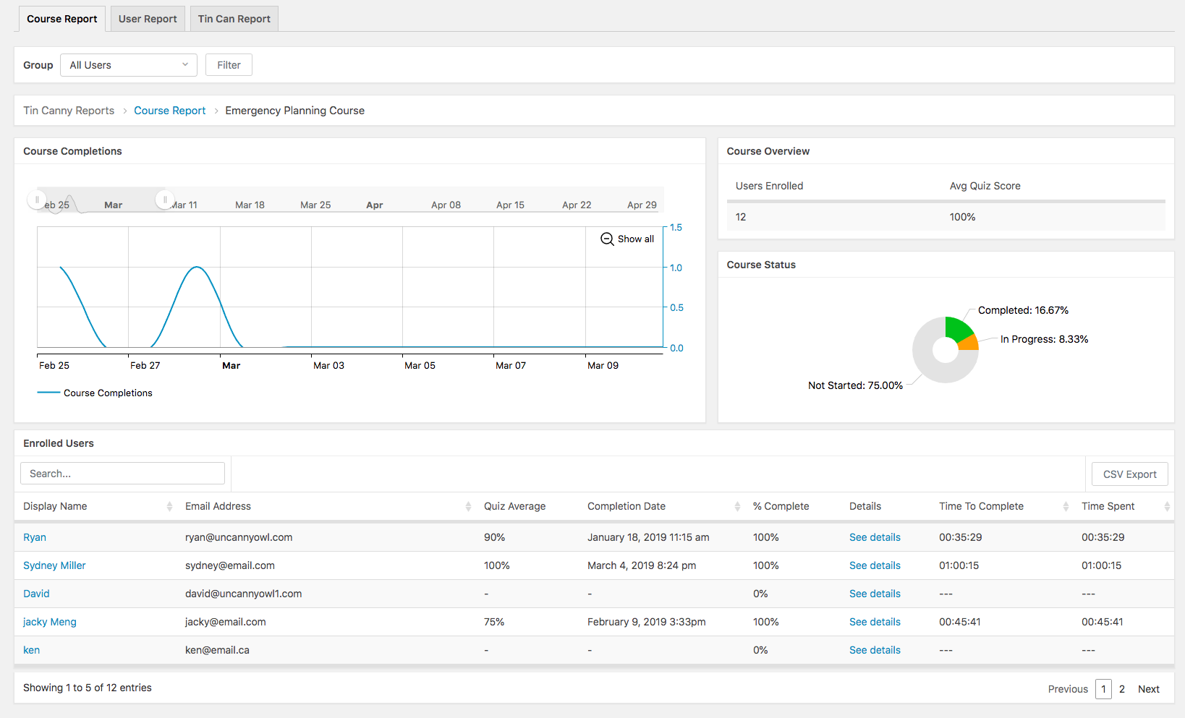Screen dimensions: 1185x718
Task: Go to page 2 of entries
Action: 1121,689
